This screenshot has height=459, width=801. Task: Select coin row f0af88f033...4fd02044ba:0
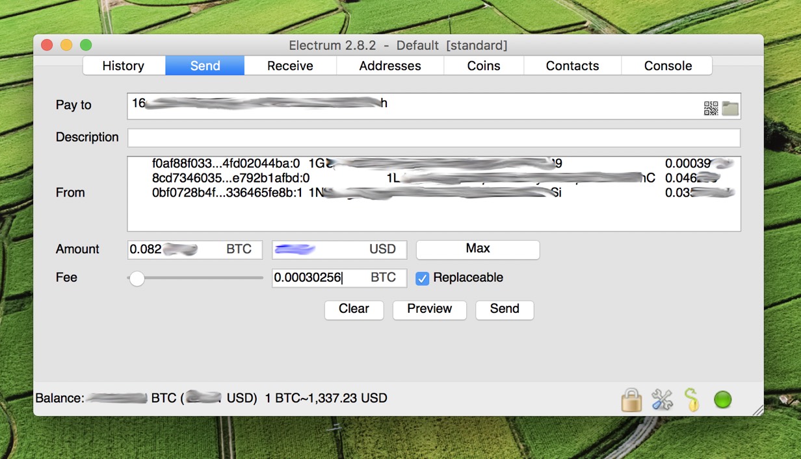coord(434,164)
